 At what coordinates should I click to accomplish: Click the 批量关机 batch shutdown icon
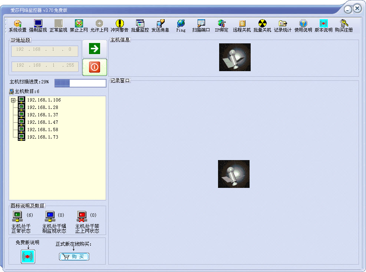pyautogui.click(x=262, y=26)
